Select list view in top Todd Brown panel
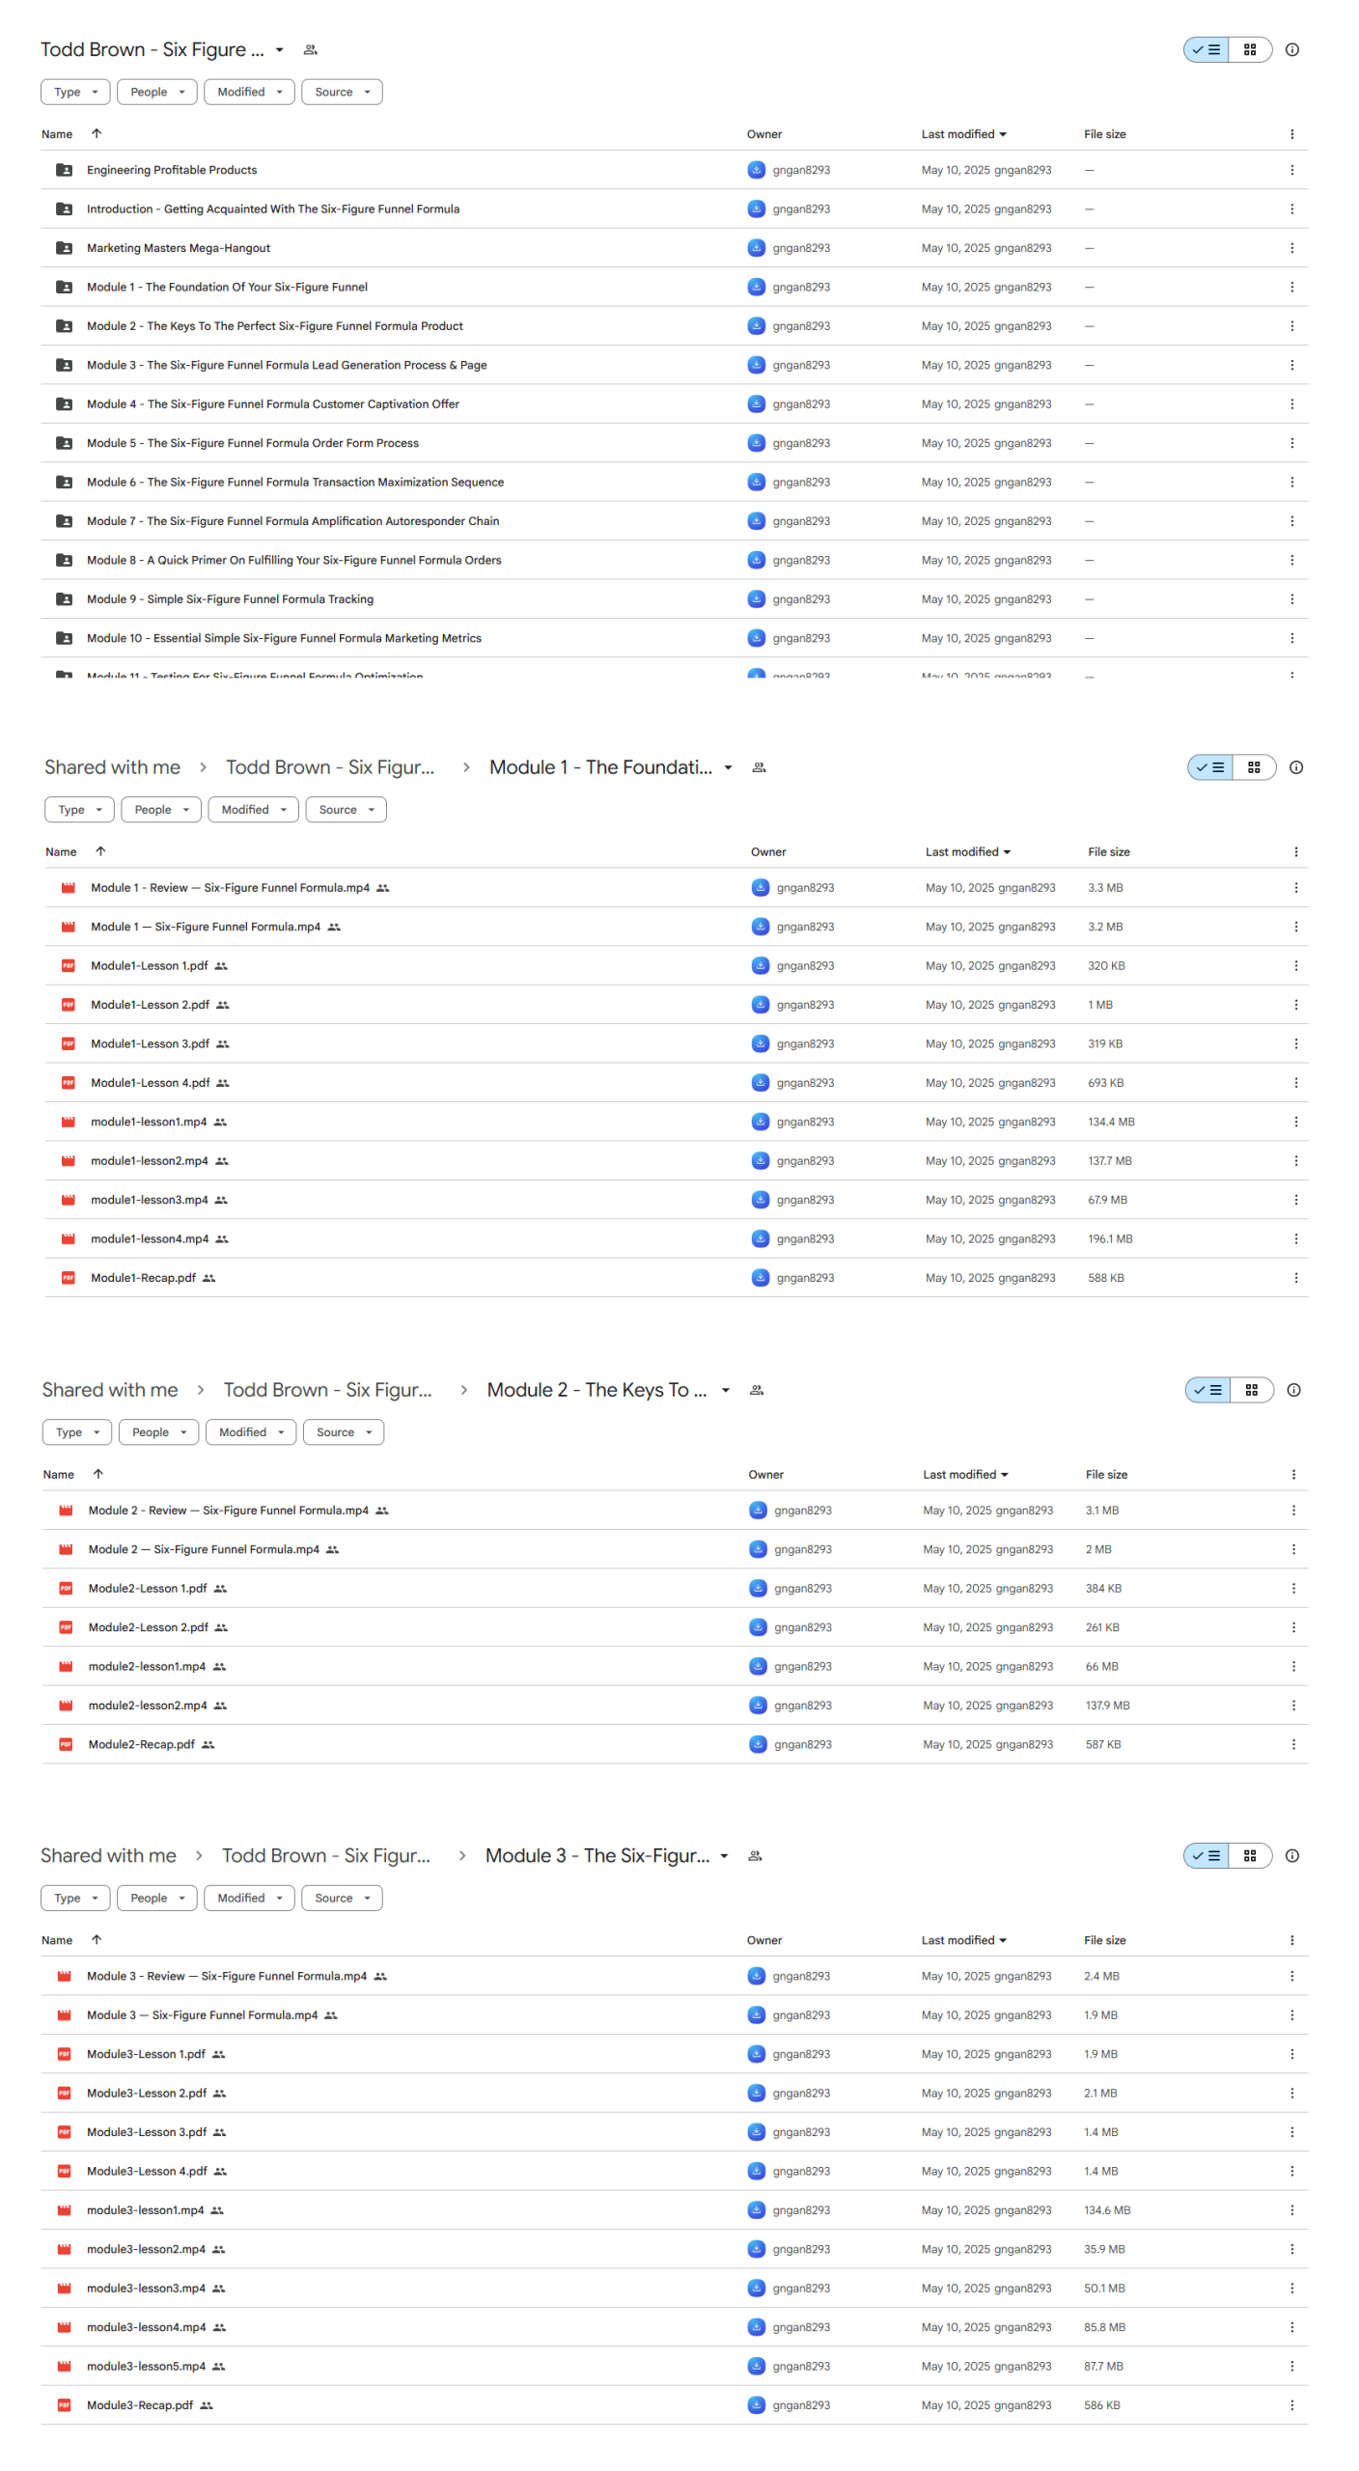This screenshot has height=2471, width=1359. pyautogui.click(x=1206, y=49)
